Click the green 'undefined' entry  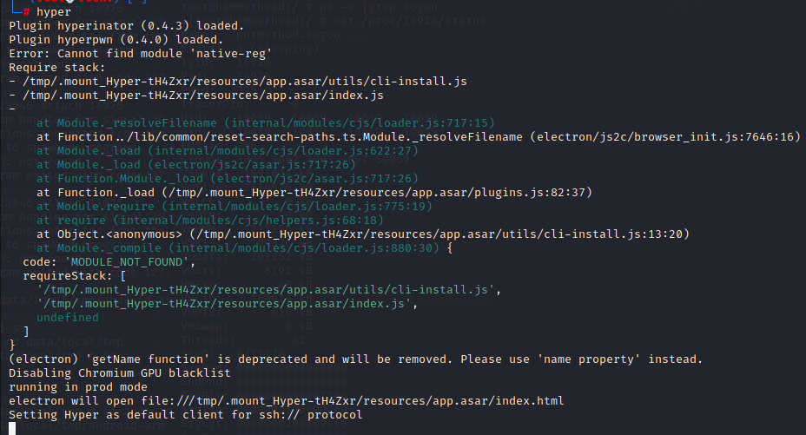(x=68, y=318)
